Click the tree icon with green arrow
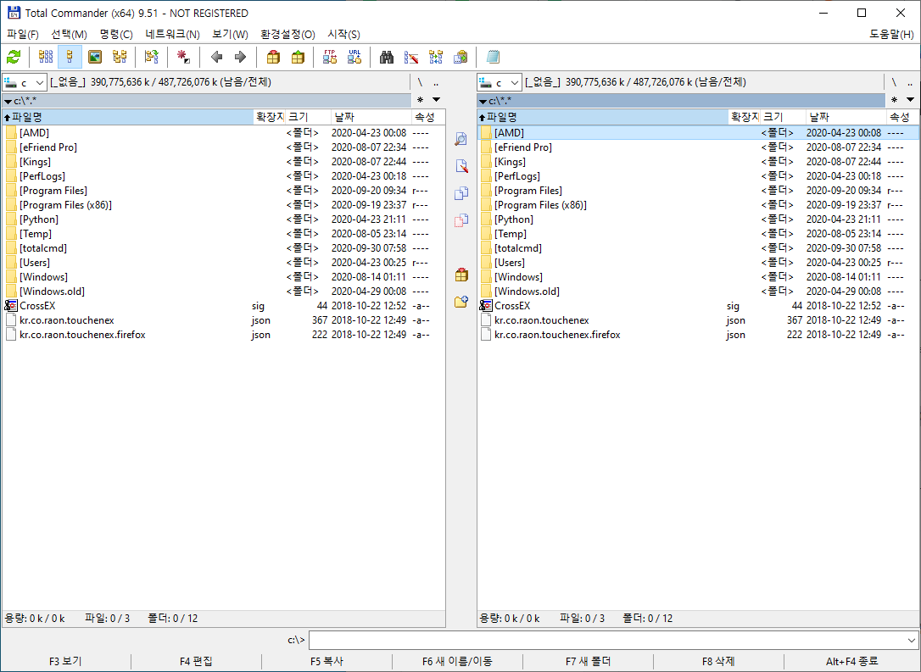Viewport: 921px width, 672px height. (x=152, y=57)
